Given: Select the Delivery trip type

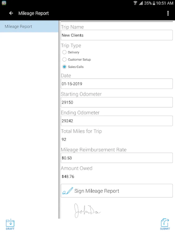Looking at the screenshot, I should click(64, 52).
